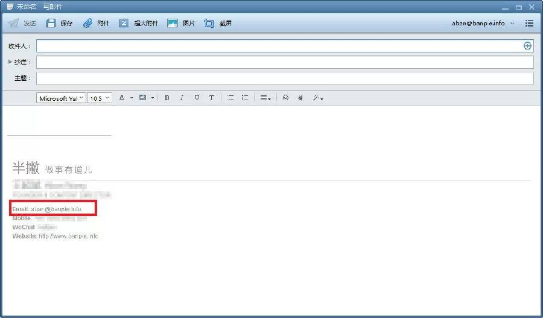Click in the 主题 subject input field
The height and width of the screenshot is (318, 543).
point(285,78)
